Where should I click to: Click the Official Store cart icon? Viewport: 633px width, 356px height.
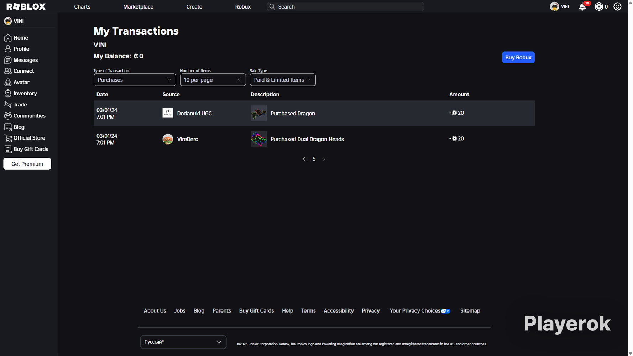coord(8,138)
